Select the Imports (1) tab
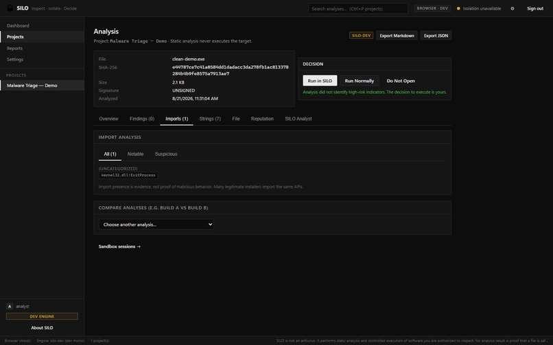This screenshot has width=553, height=345. point(177,118)
